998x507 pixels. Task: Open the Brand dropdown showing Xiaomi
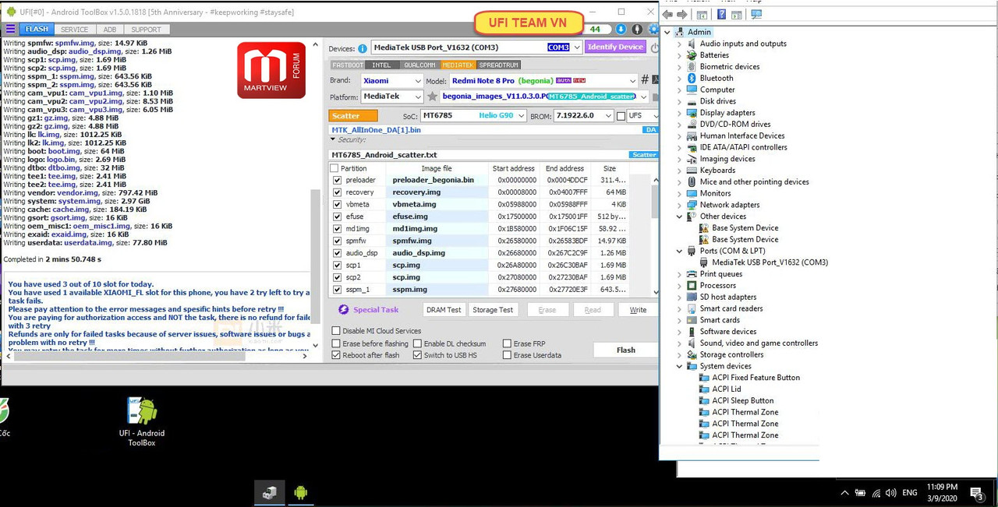coord(418,81)
